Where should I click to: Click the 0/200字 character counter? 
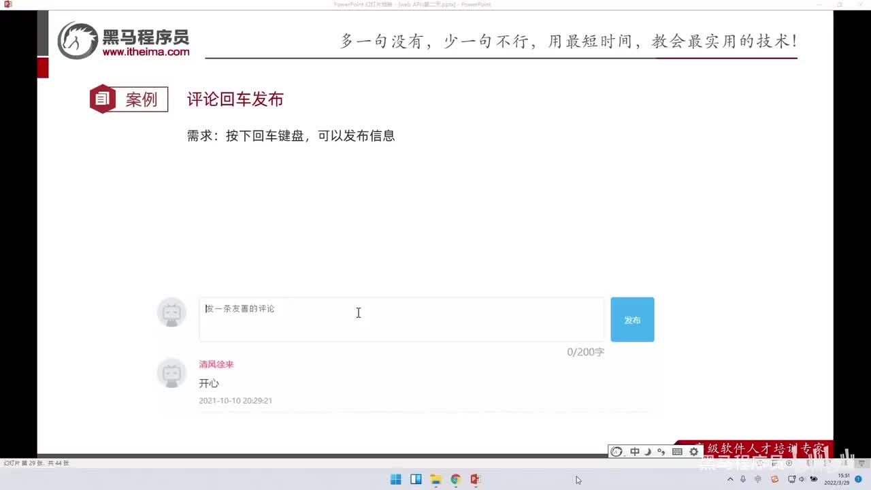[585, 352]
